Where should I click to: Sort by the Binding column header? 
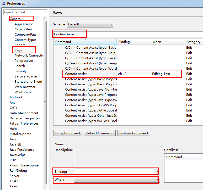[x=134, y=42]
